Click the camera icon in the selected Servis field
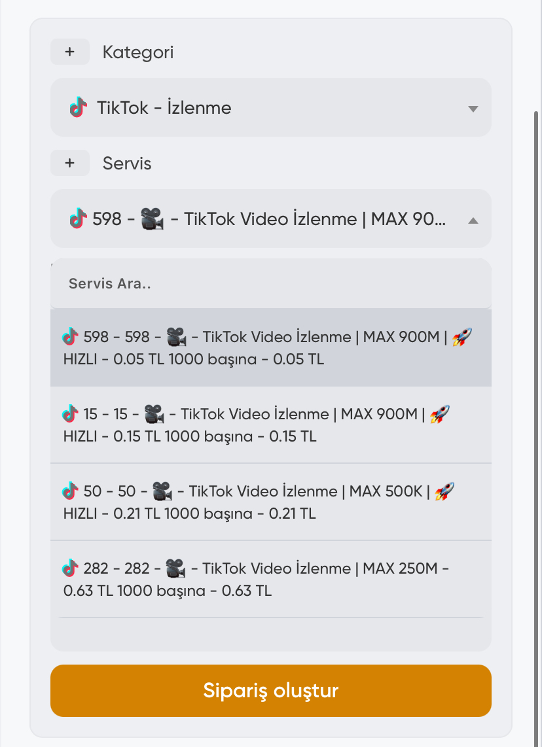The width and height of the screenshot is (542, 747). pyautogui.click(x=153, y=219)
